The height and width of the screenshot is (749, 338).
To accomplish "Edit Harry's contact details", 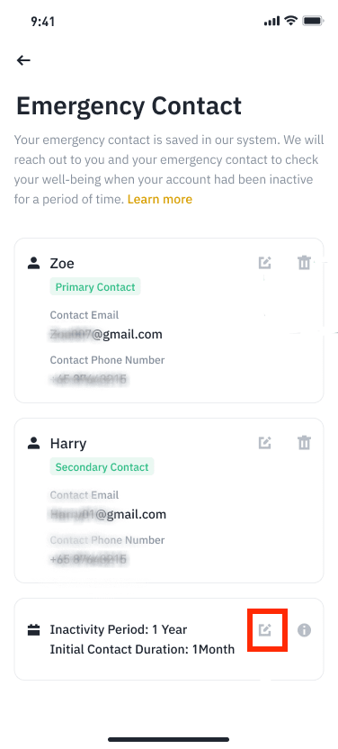I will click(264, 443).
